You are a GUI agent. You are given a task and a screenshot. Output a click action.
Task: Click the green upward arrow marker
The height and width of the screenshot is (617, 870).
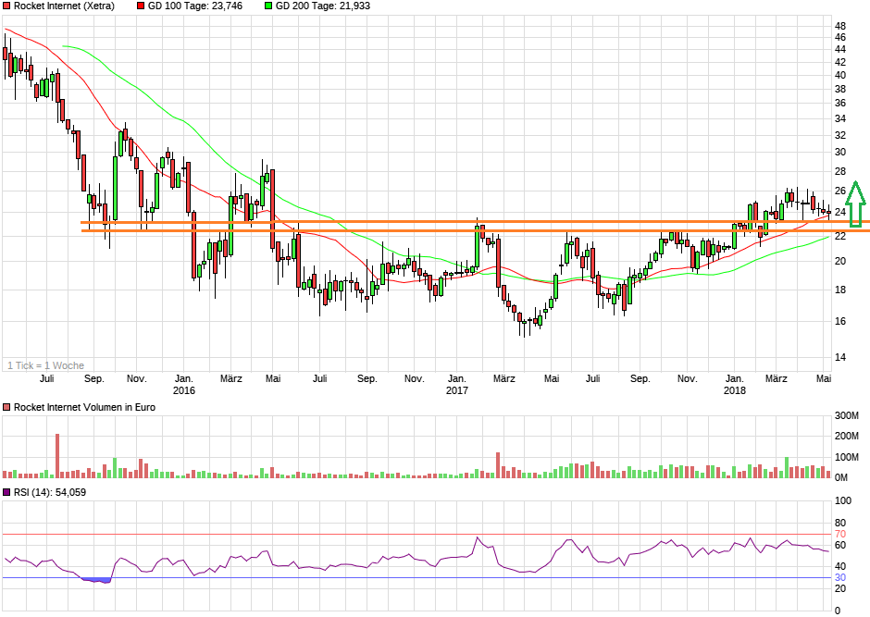(x=856, y=202)
